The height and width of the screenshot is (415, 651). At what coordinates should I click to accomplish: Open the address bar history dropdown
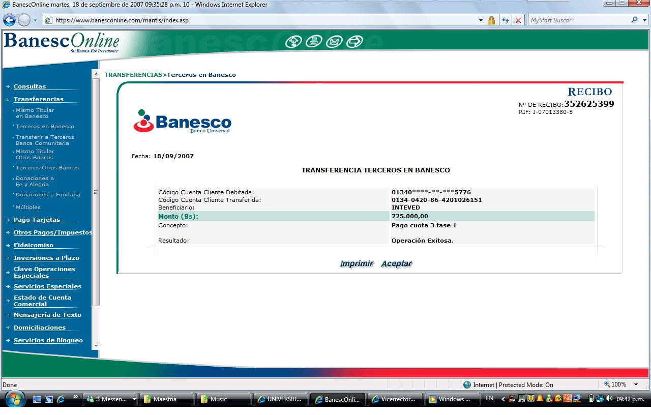[481, 20]
